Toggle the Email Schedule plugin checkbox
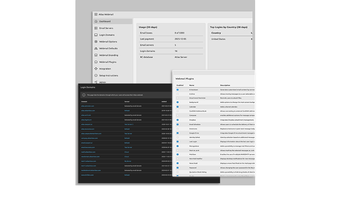The width and height of the screenshot is (345, 202). pos(178,125)
